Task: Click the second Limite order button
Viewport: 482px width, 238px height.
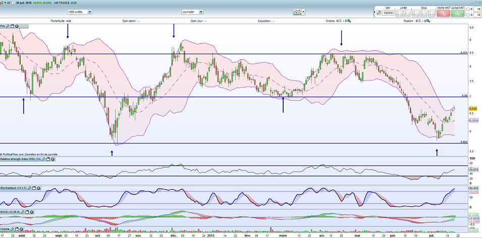Action: pyautogui.click(x=407, y=13)
